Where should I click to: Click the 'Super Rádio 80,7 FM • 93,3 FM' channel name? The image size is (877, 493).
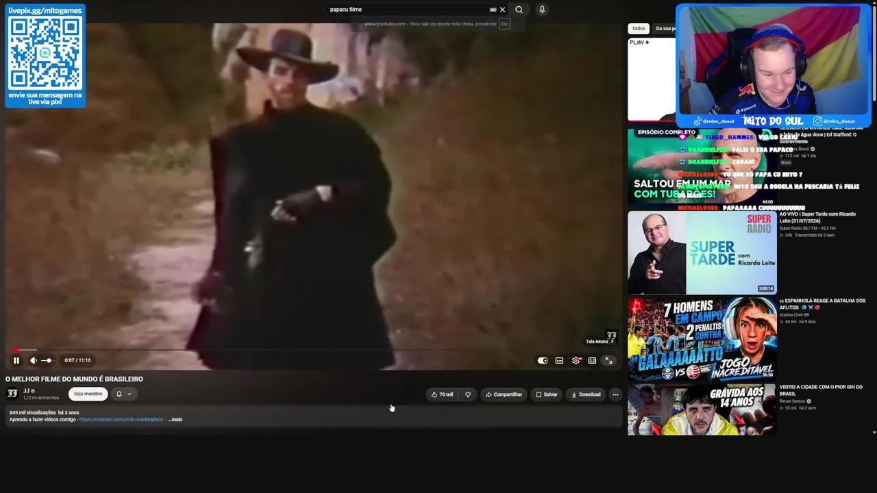point(807,229)
